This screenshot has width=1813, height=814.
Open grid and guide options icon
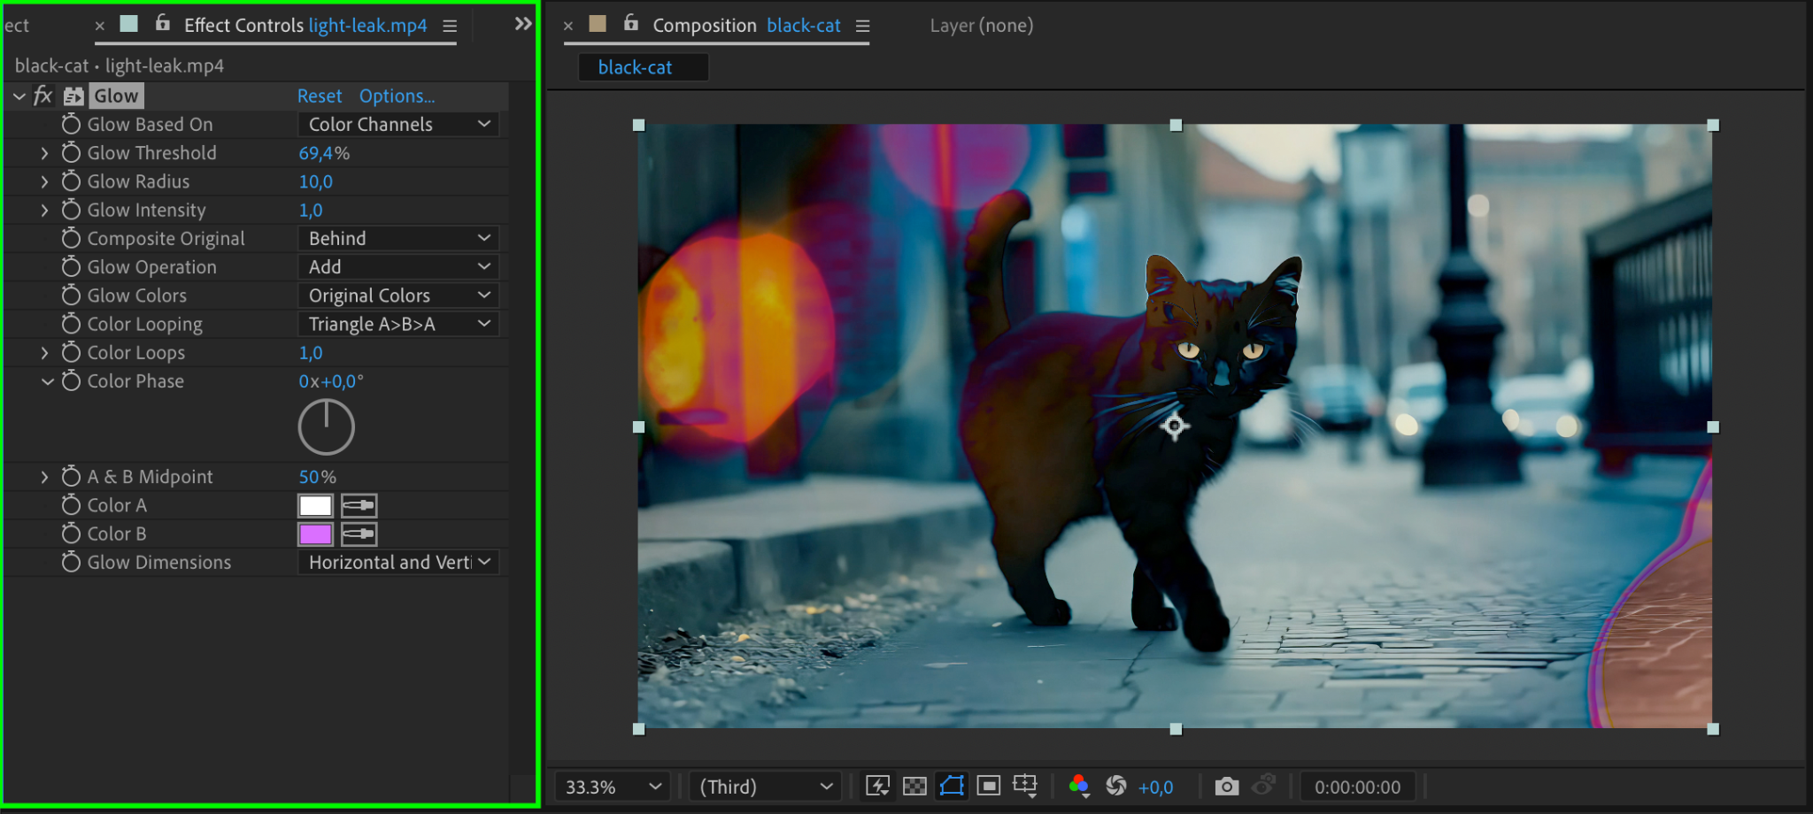click(1025, 786)
